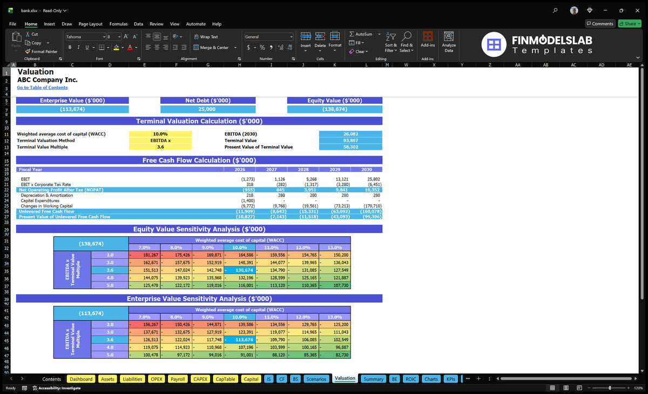Click AutoSum button
The image size is (648, 394).
[360, 34]
